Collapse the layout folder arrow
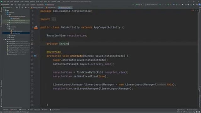Viewport: 201px width, 113px height. click(8, 29)
